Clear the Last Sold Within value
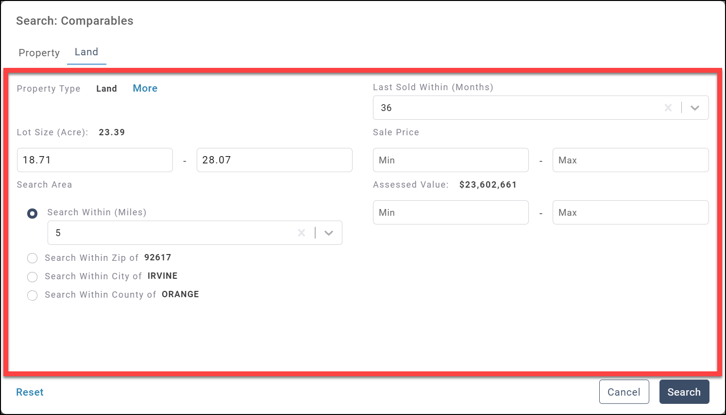 (668, 108)
